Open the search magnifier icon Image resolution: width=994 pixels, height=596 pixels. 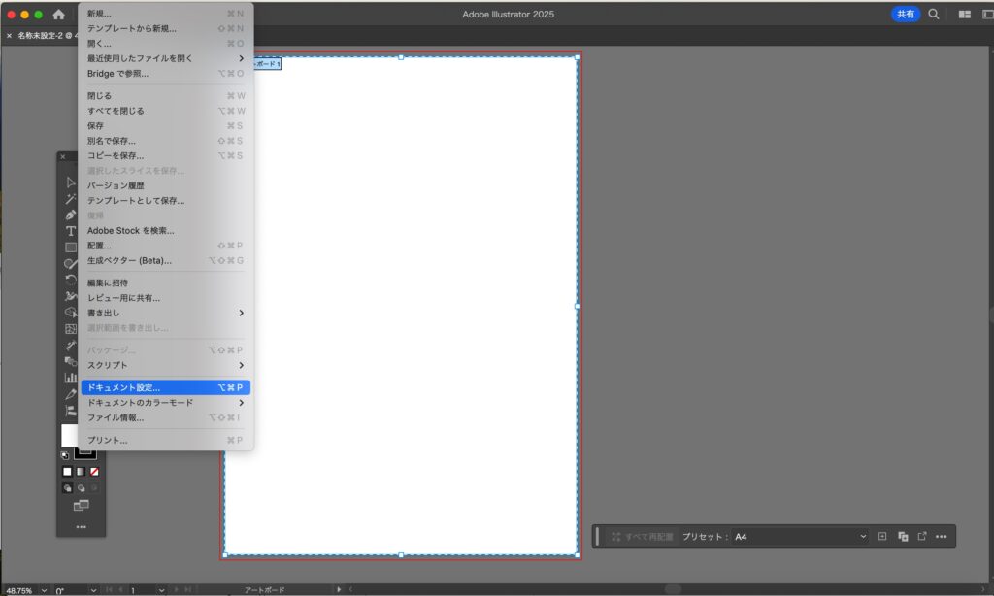pyautogui.click(x=934, y=14)
